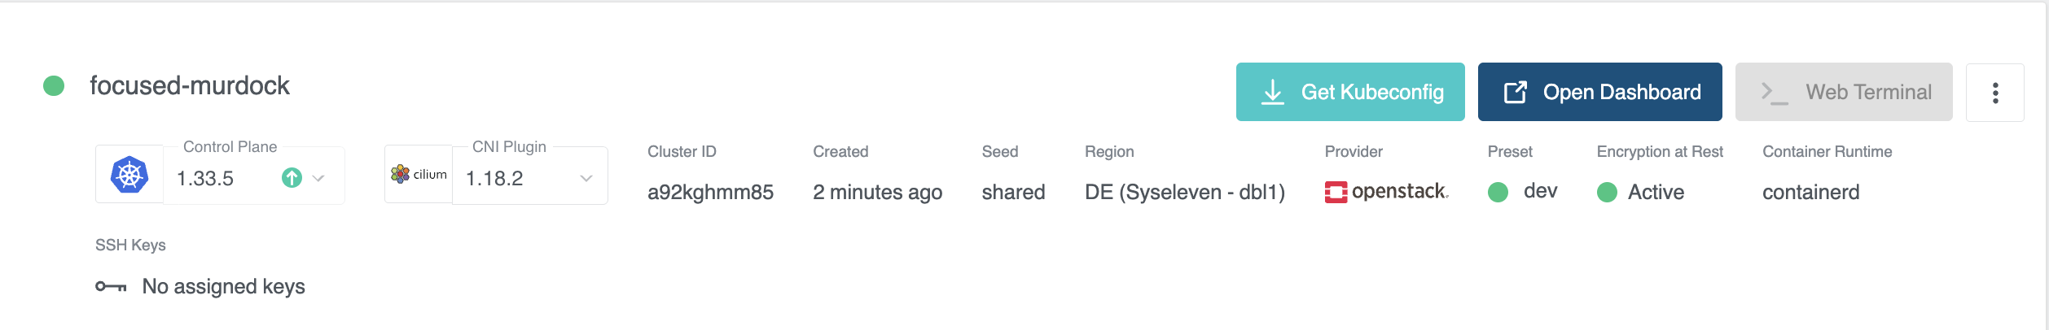Click the No assigned keys text
This screenshot has height=330, width=2049.
(223, 287)
